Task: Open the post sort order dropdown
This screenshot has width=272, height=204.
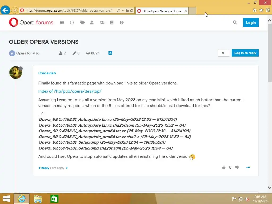Action: (x=223, y=53)
